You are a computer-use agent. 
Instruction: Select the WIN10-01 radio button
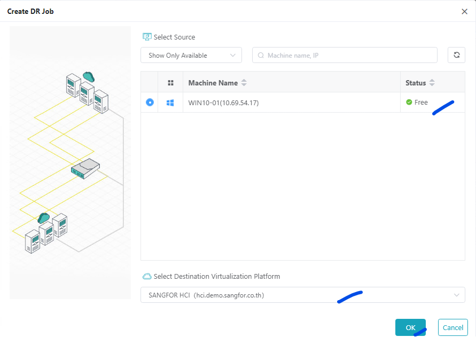(150, 103)
